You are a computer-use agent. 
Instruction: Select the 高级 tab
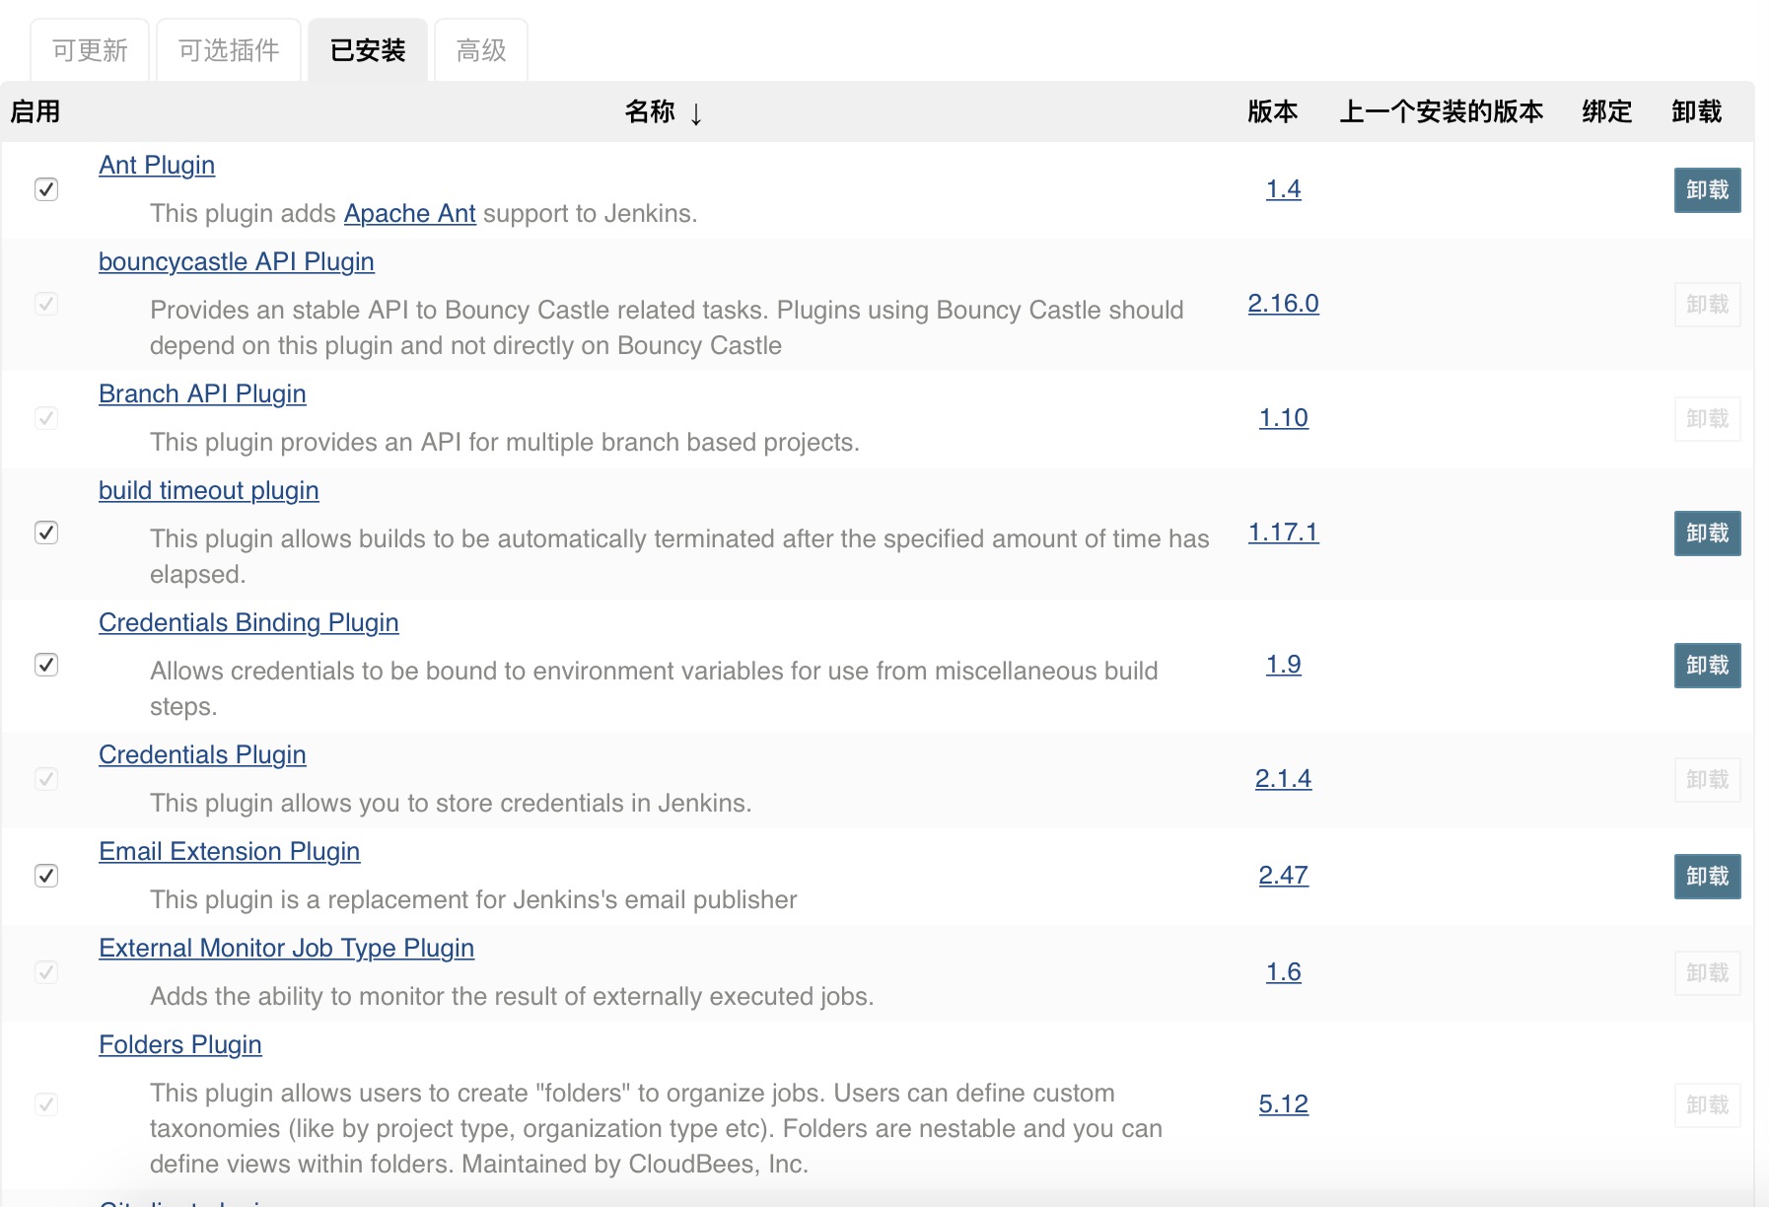coord(481,50)
